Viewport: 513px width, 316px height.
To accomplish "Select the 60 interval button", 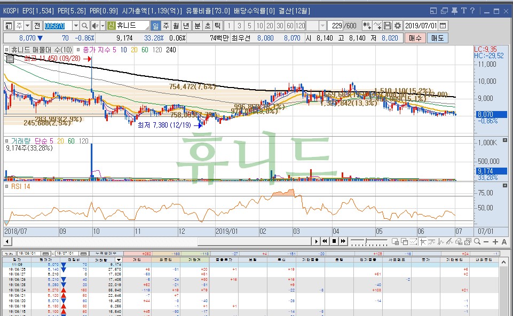I will [290, 26].
